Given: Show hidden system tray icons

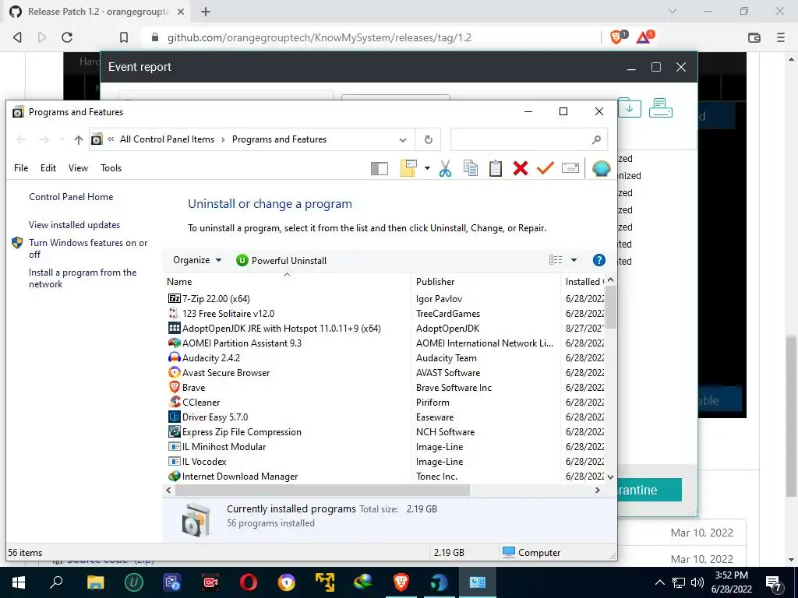Looking at the screenshot, I should 659,582.
